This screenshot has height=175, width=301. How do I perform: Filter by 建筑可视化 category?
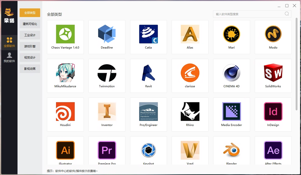click(30, 24)
